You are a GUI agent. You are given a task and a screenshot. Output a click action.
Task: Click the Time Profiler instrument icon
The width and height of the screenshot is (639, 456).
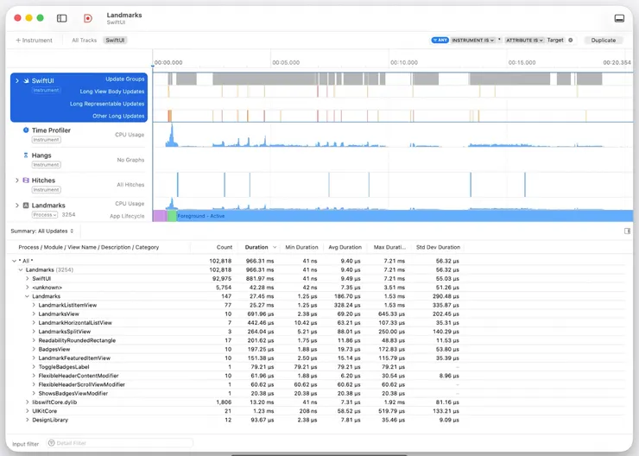coord(26,130)
